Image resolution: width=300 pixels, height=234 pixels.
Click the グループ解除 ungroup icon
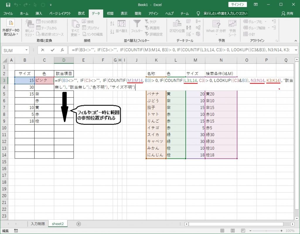246,28
